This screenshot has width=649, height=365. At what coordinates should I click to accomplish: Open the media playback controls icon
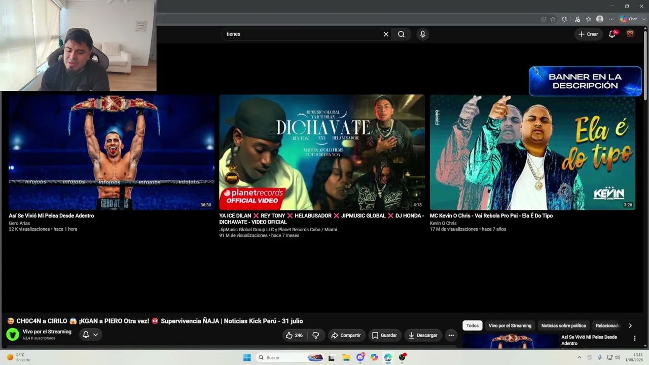(x=577, y=19)
